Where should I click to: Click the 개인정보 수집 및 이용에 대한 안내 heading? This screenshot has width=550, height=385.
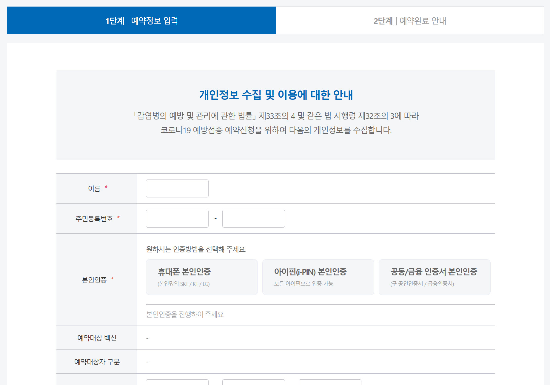point(276,95)
